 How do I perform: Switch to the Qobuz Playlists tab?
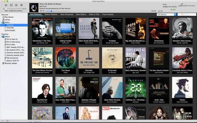(51, 14)
